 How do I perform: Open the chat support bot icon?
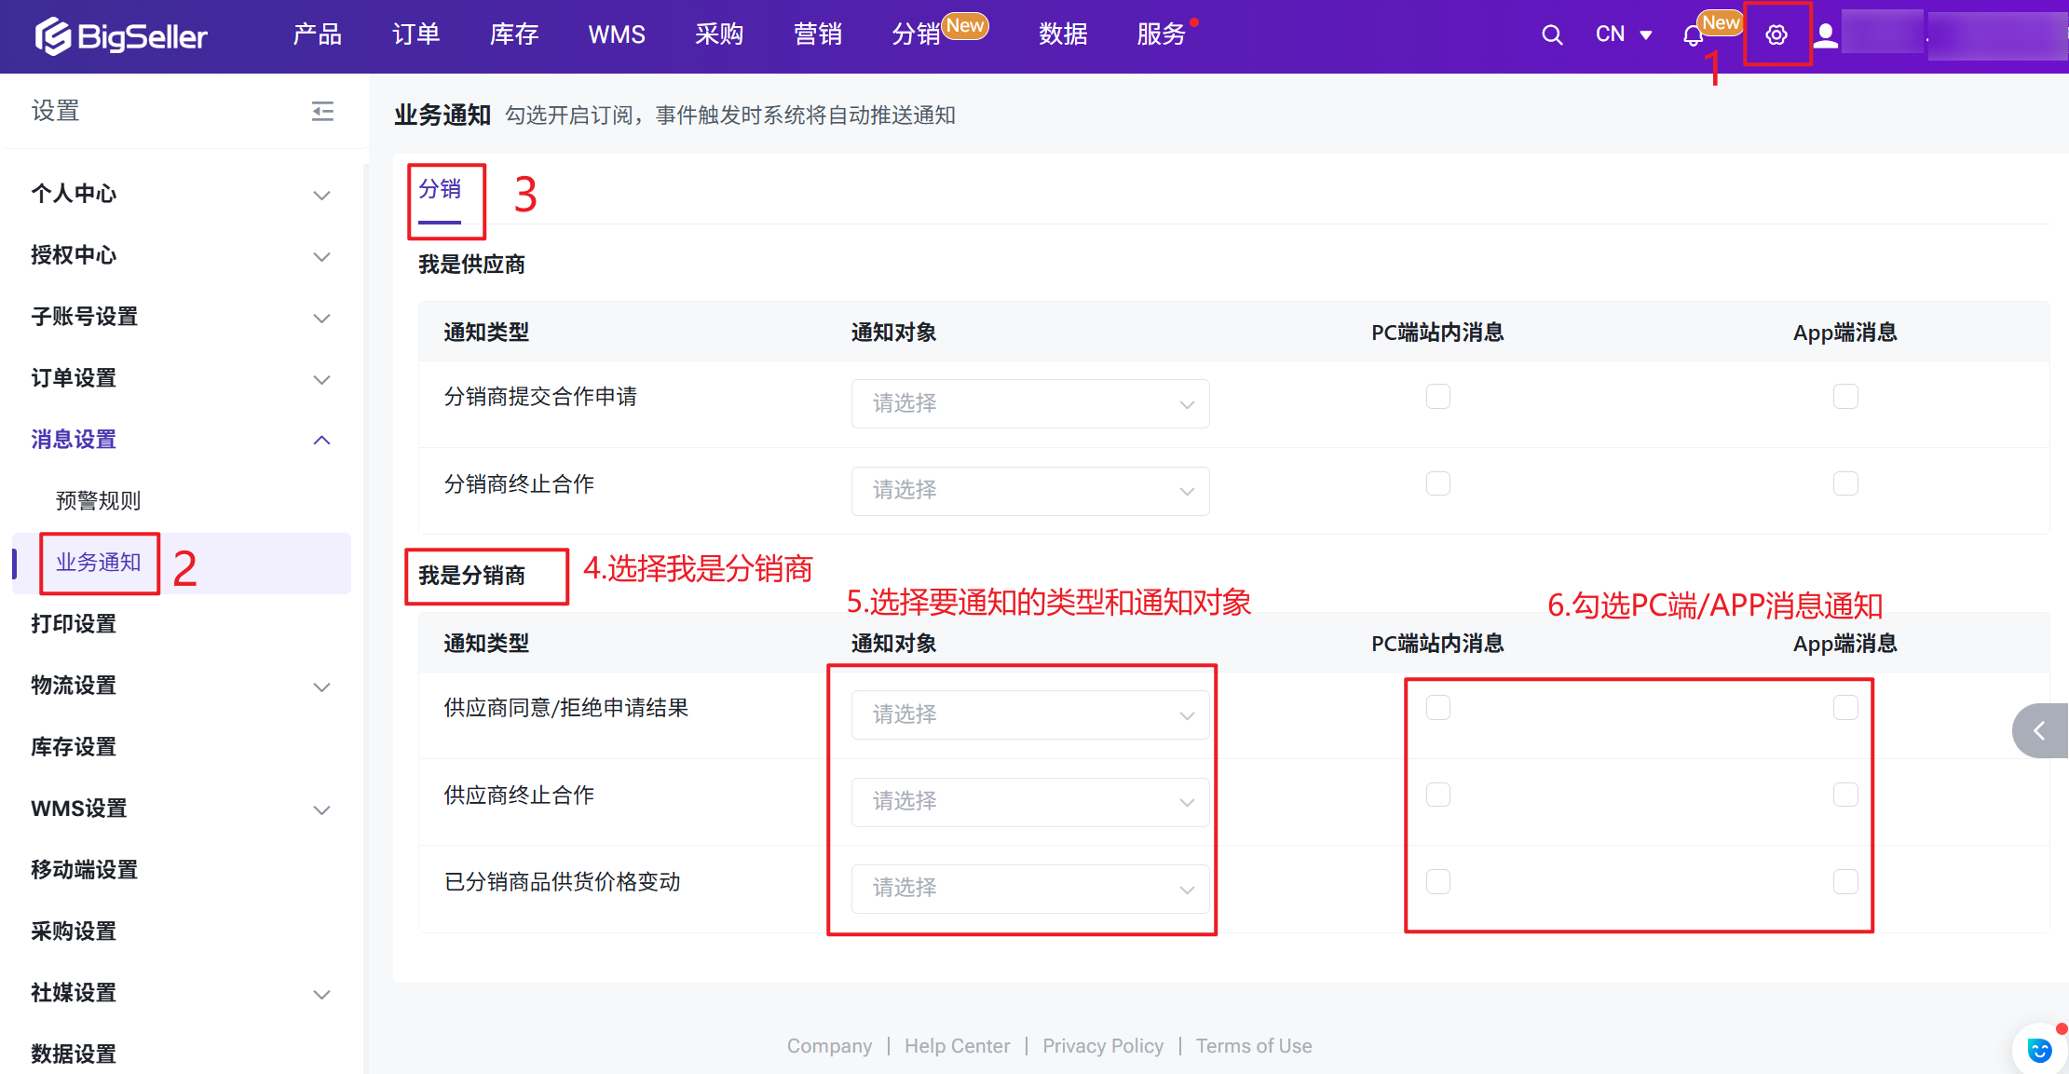tap(2039, 1050)
